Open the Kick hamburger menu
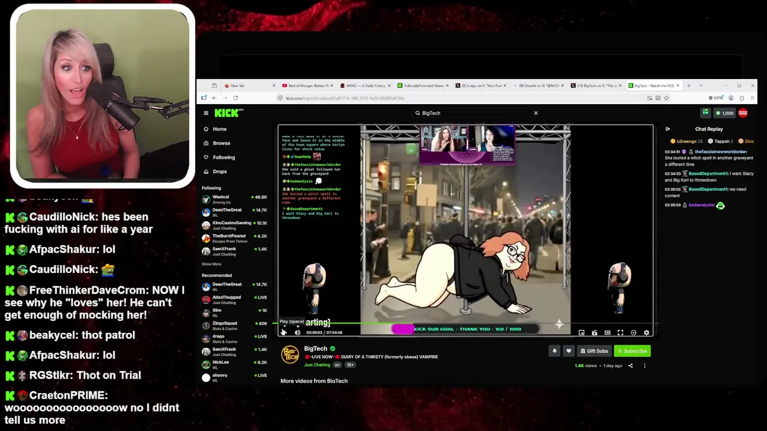 tap(206, 113)
